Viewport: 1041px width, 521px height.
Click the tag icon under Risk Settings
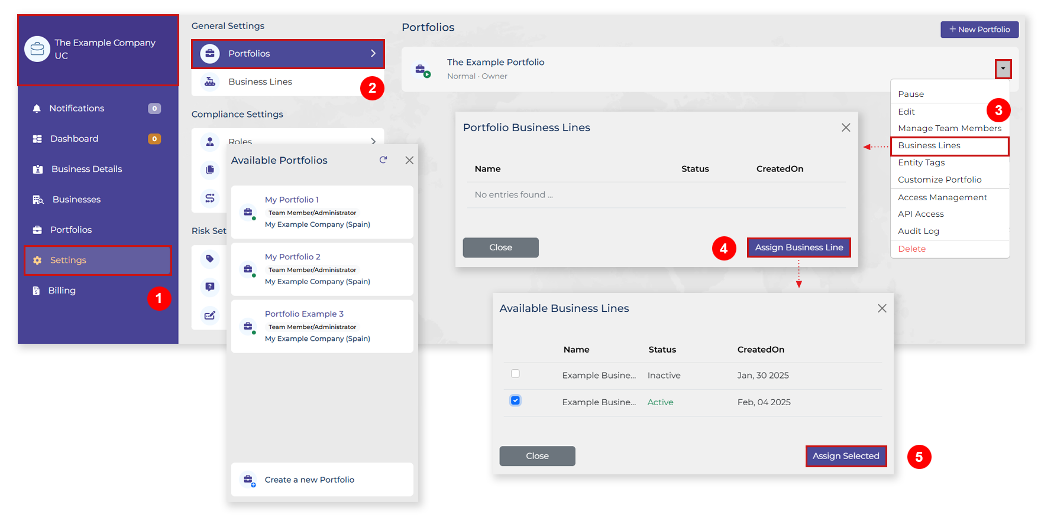tap(210, 259)
